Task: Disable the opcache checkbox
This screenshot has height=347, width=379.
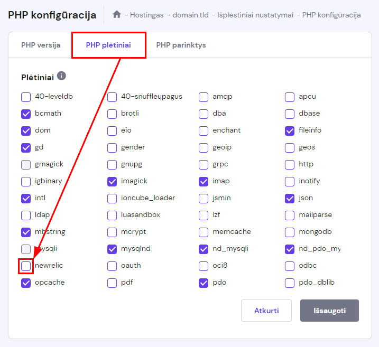Action: tap(26, 283)
